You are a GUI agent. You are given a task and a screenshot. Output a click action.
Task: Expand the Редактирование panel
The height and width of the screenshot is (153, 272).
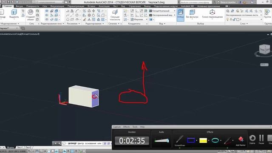pyautogui.click(x=94, y=24)
